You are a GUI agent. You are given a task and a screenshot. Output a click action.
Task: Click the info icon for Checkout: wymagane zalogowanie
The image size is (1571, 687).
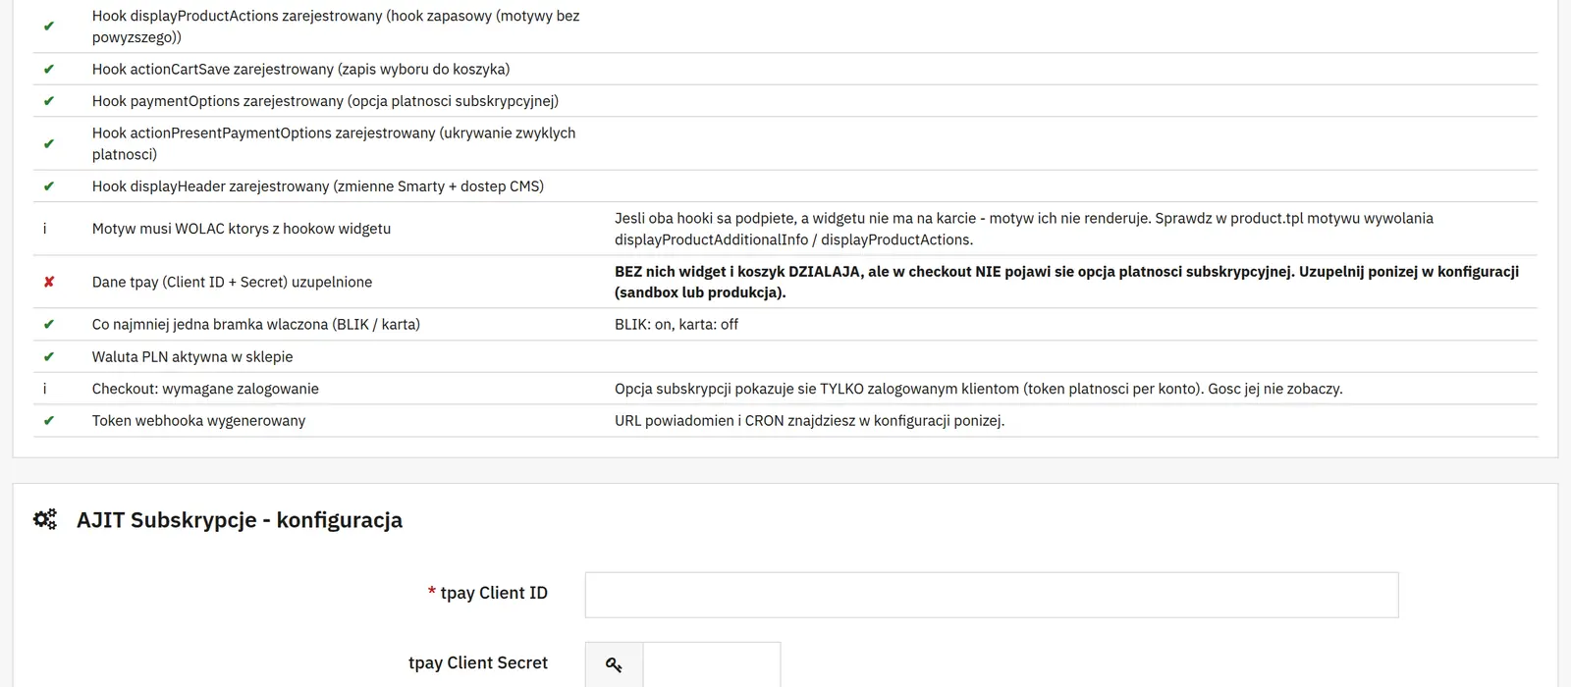[x=44, y=389]
